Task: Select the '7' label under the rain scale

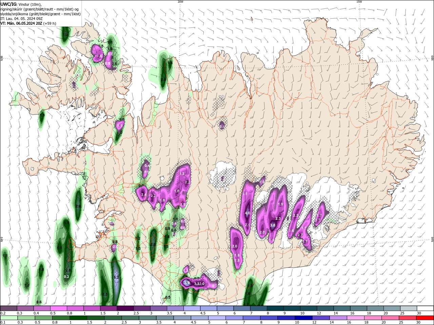Action: (x=244, y=323)
